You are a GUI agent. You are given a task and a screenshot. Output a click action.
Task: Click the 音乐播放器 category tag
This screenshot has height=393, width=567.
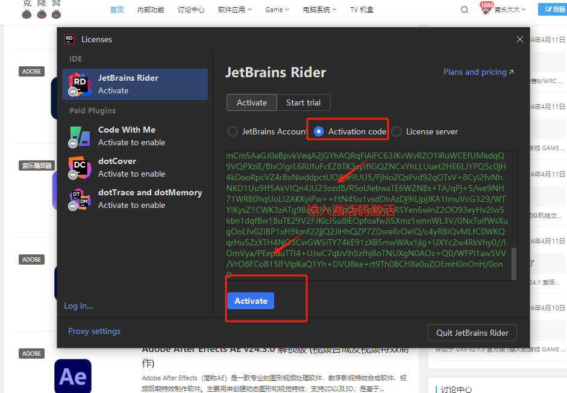(37, 165)
